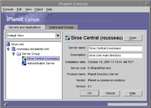
Task: Click the Help button at the bottom of the panel
Action: pyautogui.click(x=132, y=93)
